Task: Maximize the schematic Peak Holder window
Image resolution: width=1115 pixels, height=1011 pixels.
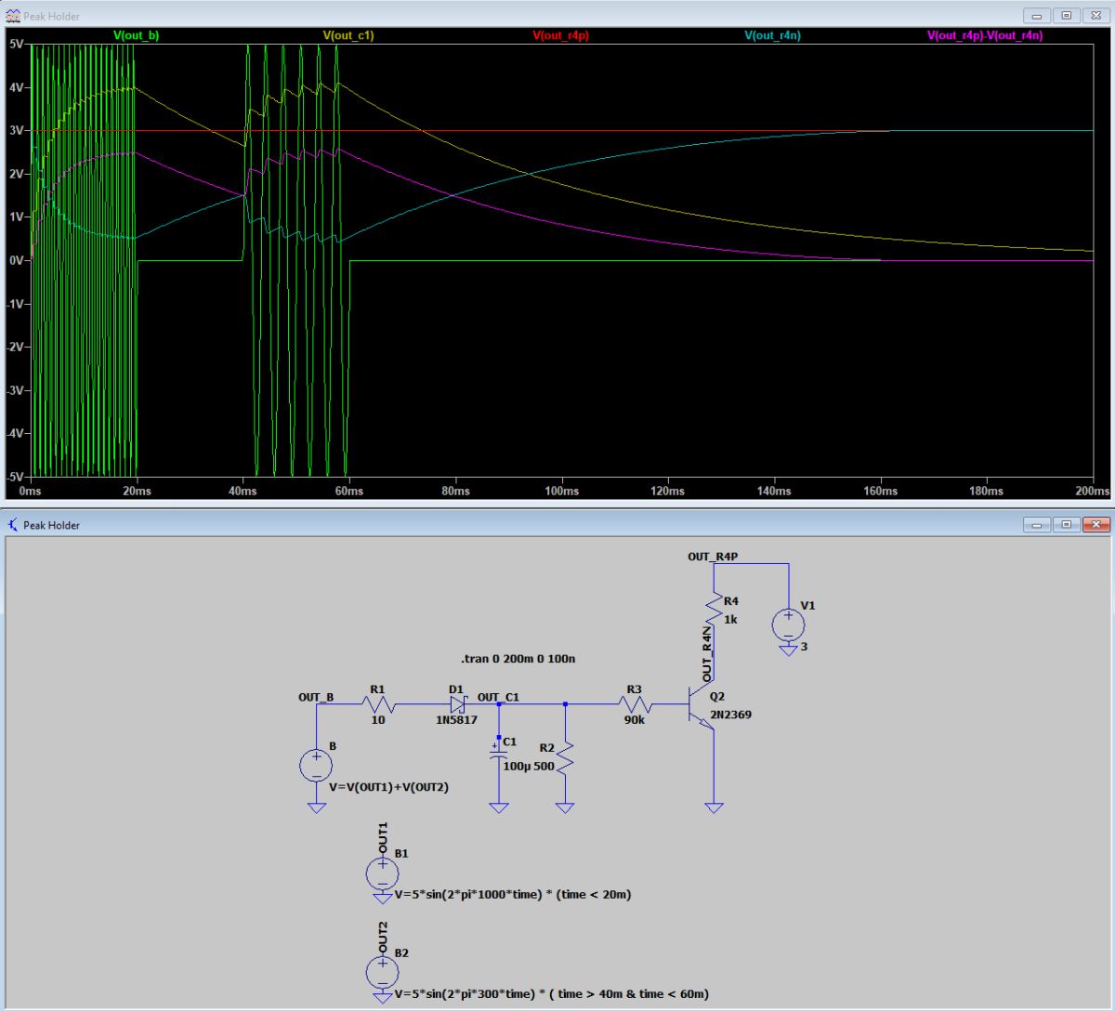Action: coord(1066,525)
